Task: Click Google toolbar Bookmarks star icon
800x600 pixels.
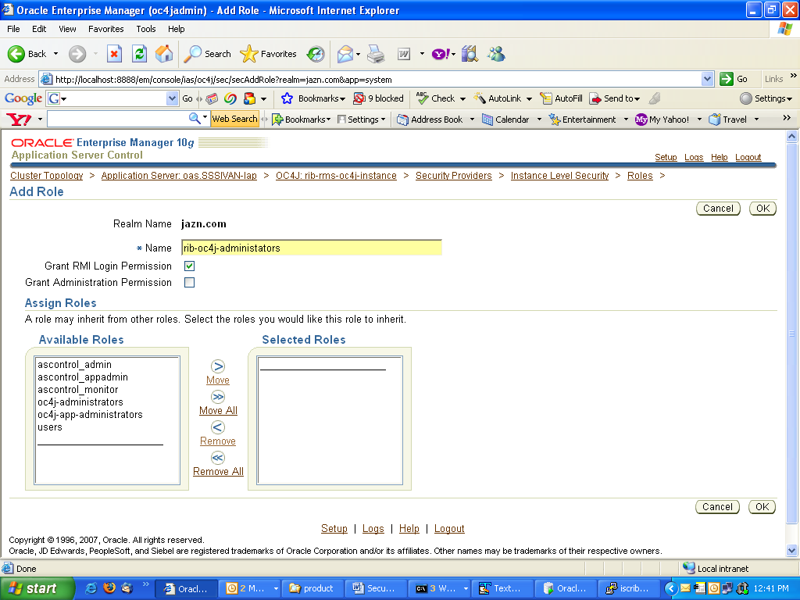Action: click(287, 98)
